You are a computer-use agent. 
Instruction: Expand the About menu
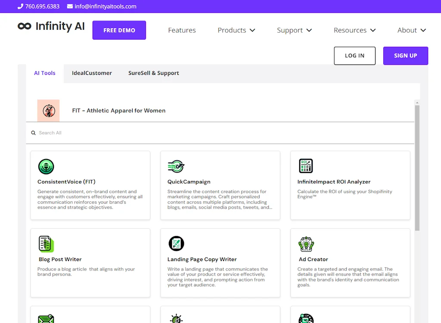point(411,30)
